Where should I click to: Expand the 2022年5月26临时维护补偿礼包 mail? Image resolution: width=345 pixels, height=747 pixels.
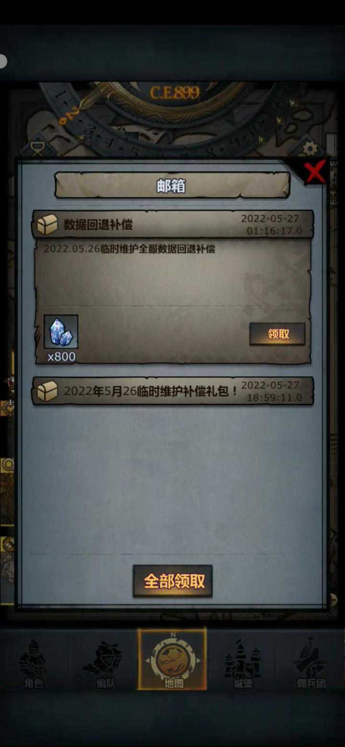(172, 391)
